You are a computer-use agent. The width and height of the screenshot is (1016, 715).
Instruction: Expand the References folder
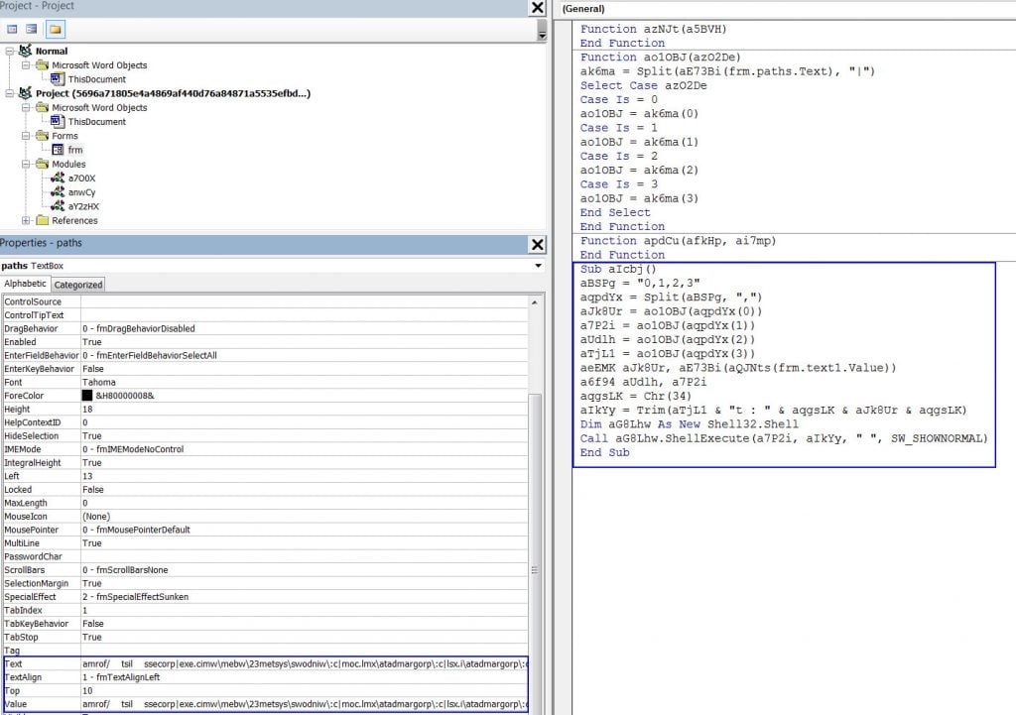click(26, 221)
